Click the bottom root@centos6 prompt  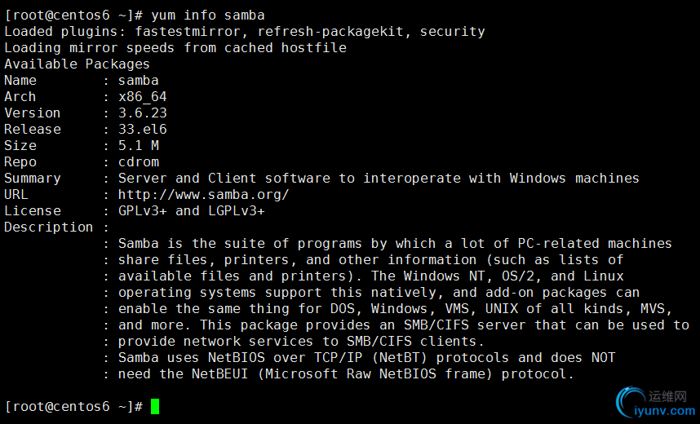(x=73, y=407)
